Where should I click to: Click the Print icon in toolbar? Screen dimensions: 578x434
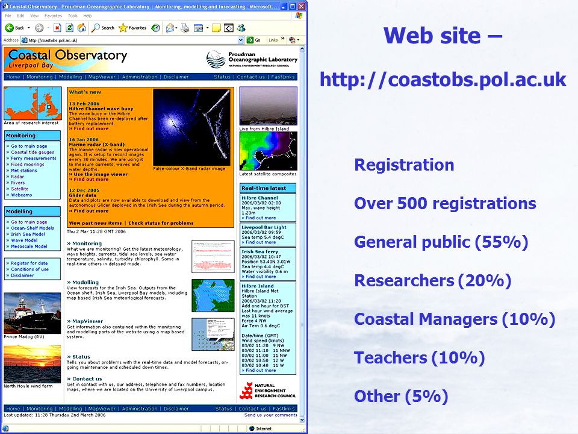coord(185,28)
